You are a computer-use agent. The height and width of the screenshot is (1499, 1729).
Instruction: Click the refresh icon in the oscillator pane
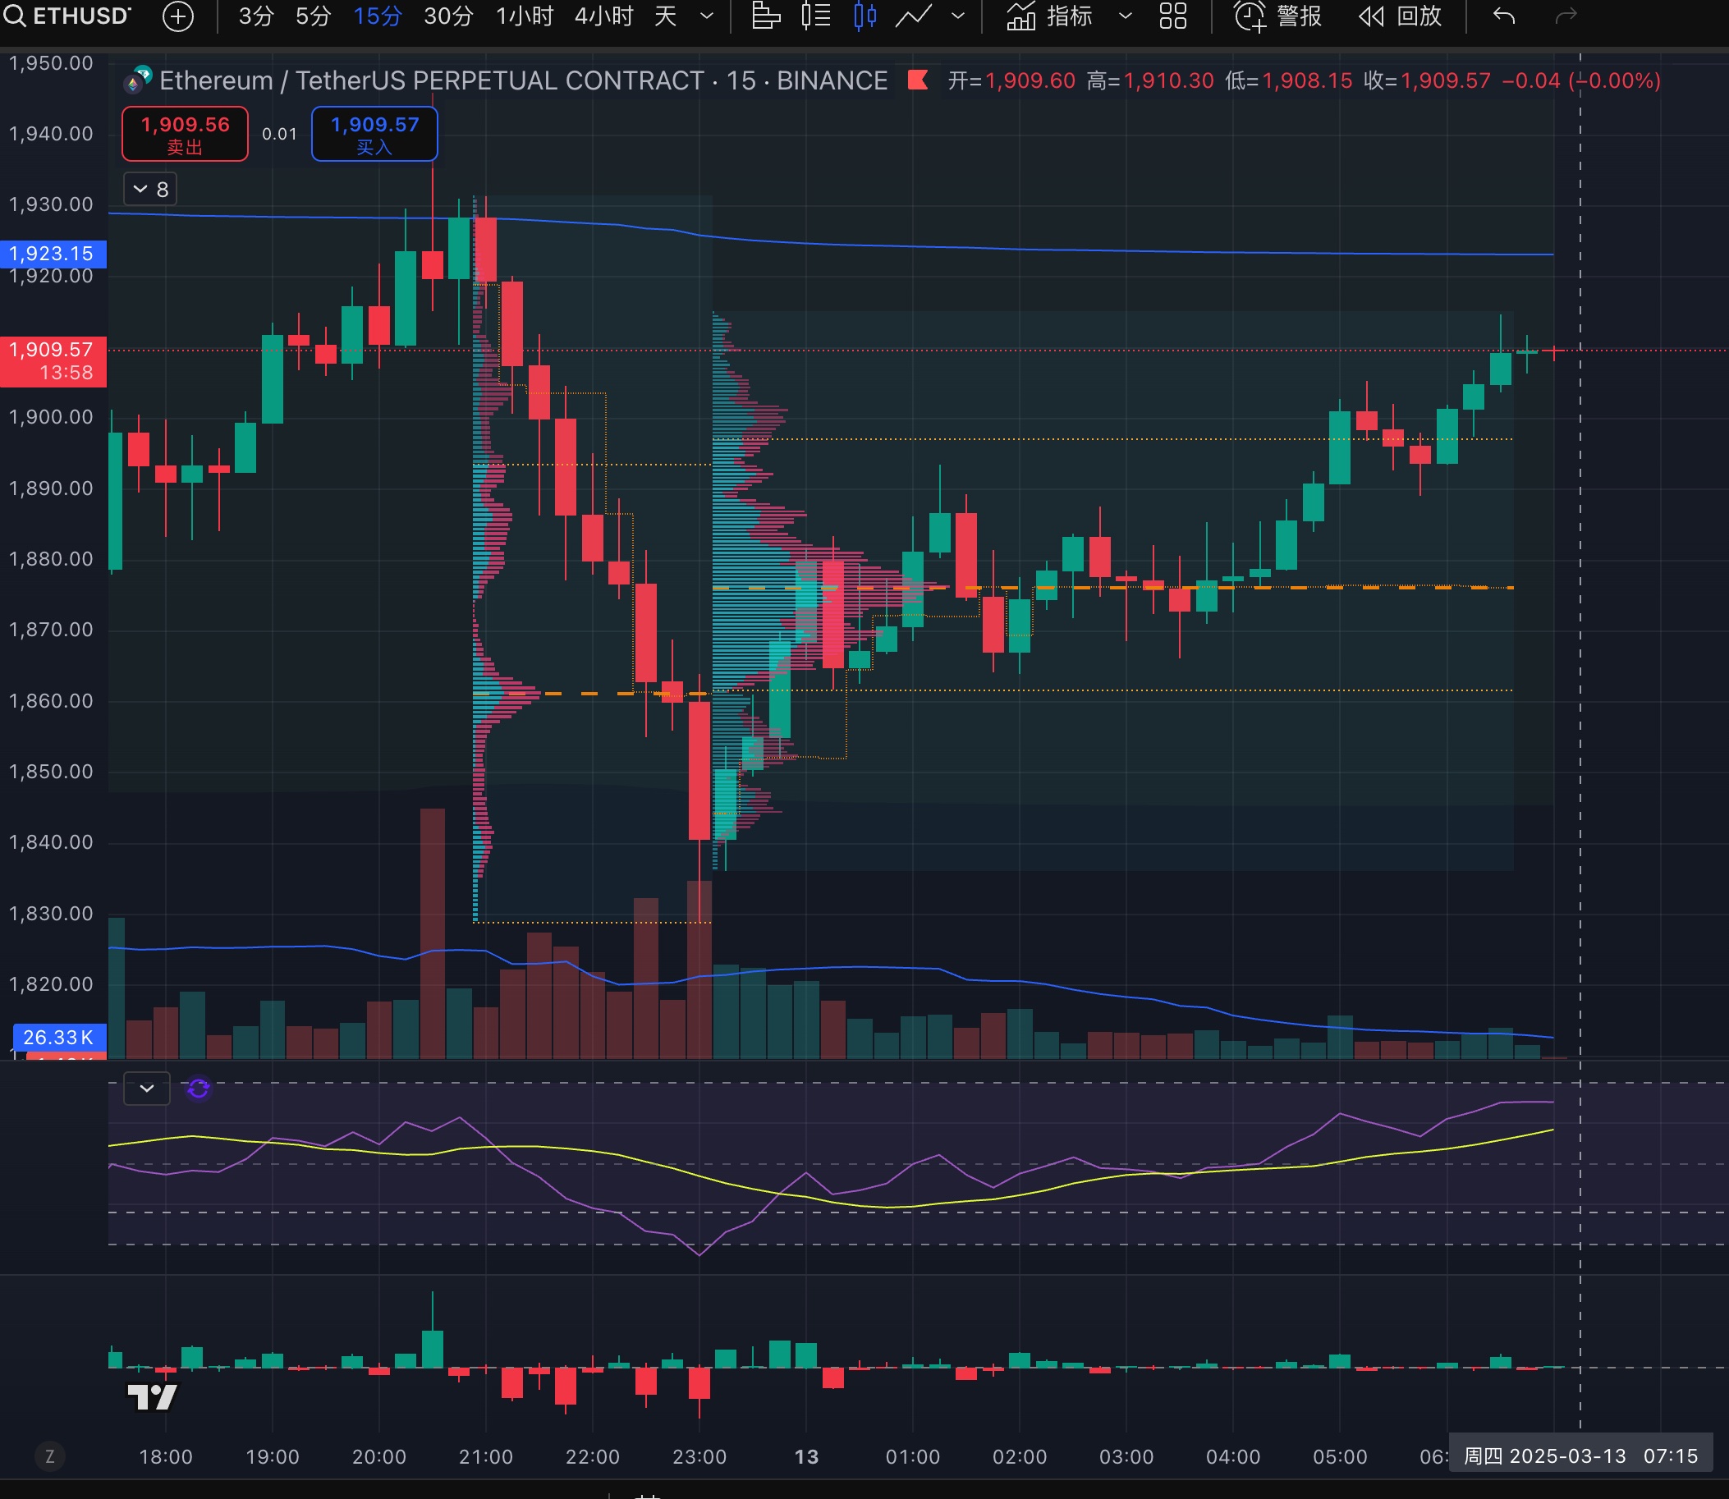click(198, 1089)
